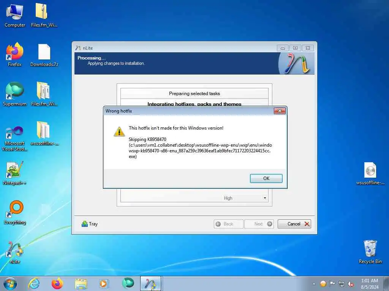This screenshot has height=291, width=389.
Task: Click the Next button in nLite
Action: pyautogui.click(x=259, y=224)
